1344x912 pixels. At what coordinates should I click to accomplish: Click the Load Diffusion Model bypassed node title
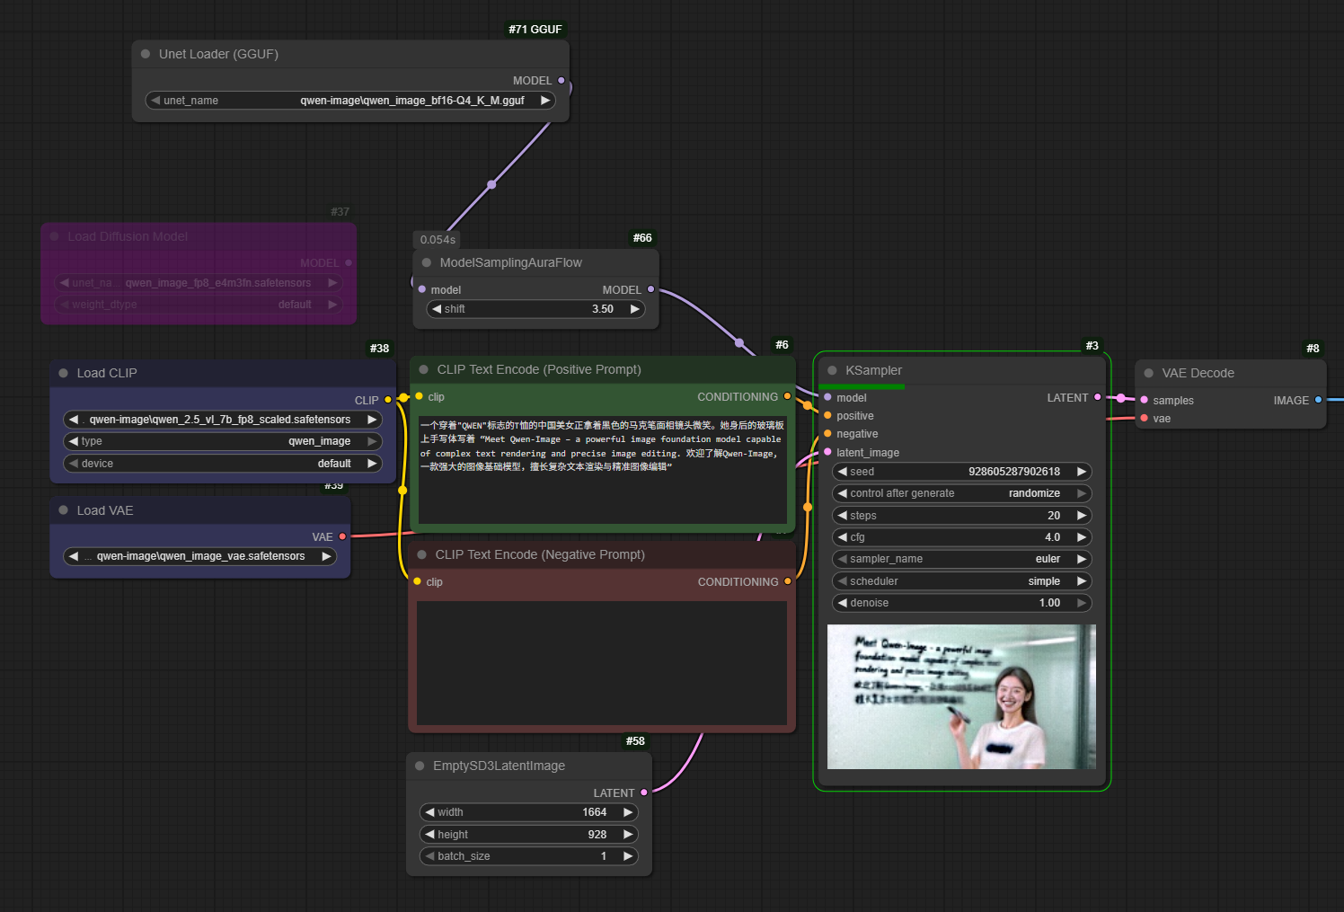(128, 236)
